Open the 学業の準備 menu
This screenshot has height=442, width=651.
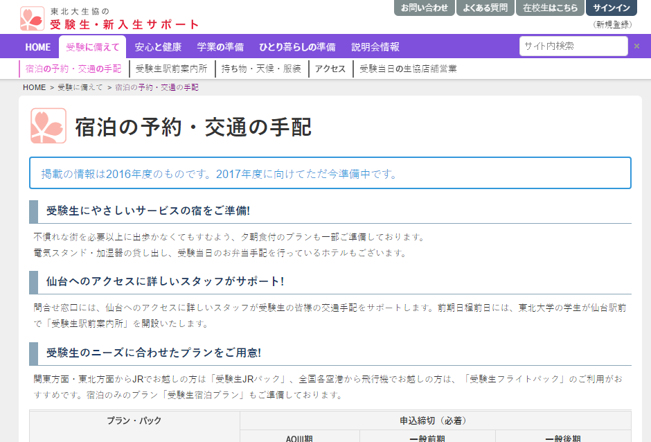tap(220, 47)
